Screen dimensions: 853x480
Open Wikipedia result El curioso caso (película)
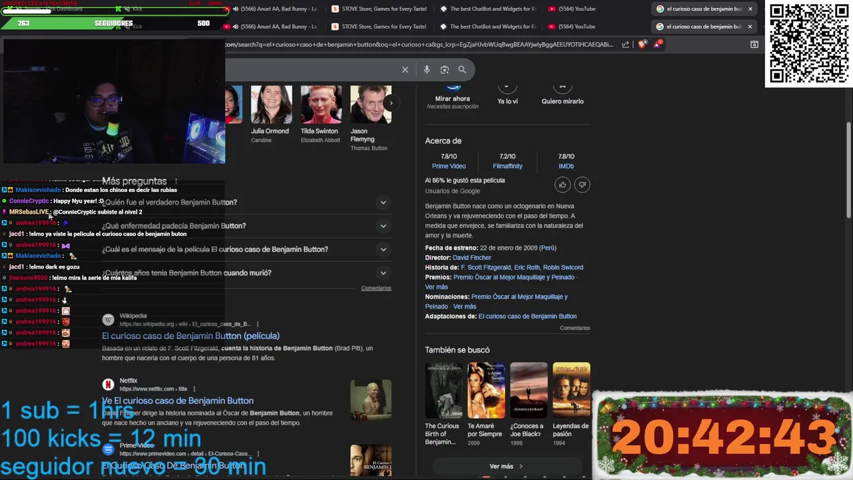point(191,336)
